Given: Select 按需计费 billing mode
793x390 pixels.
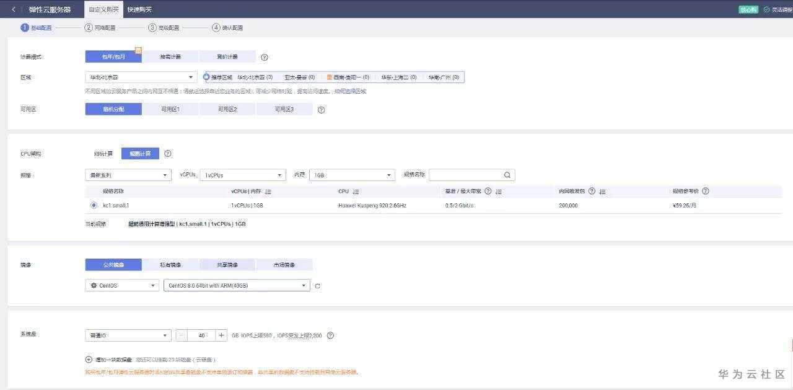Looking at the screenshot, I should [170, 56].
